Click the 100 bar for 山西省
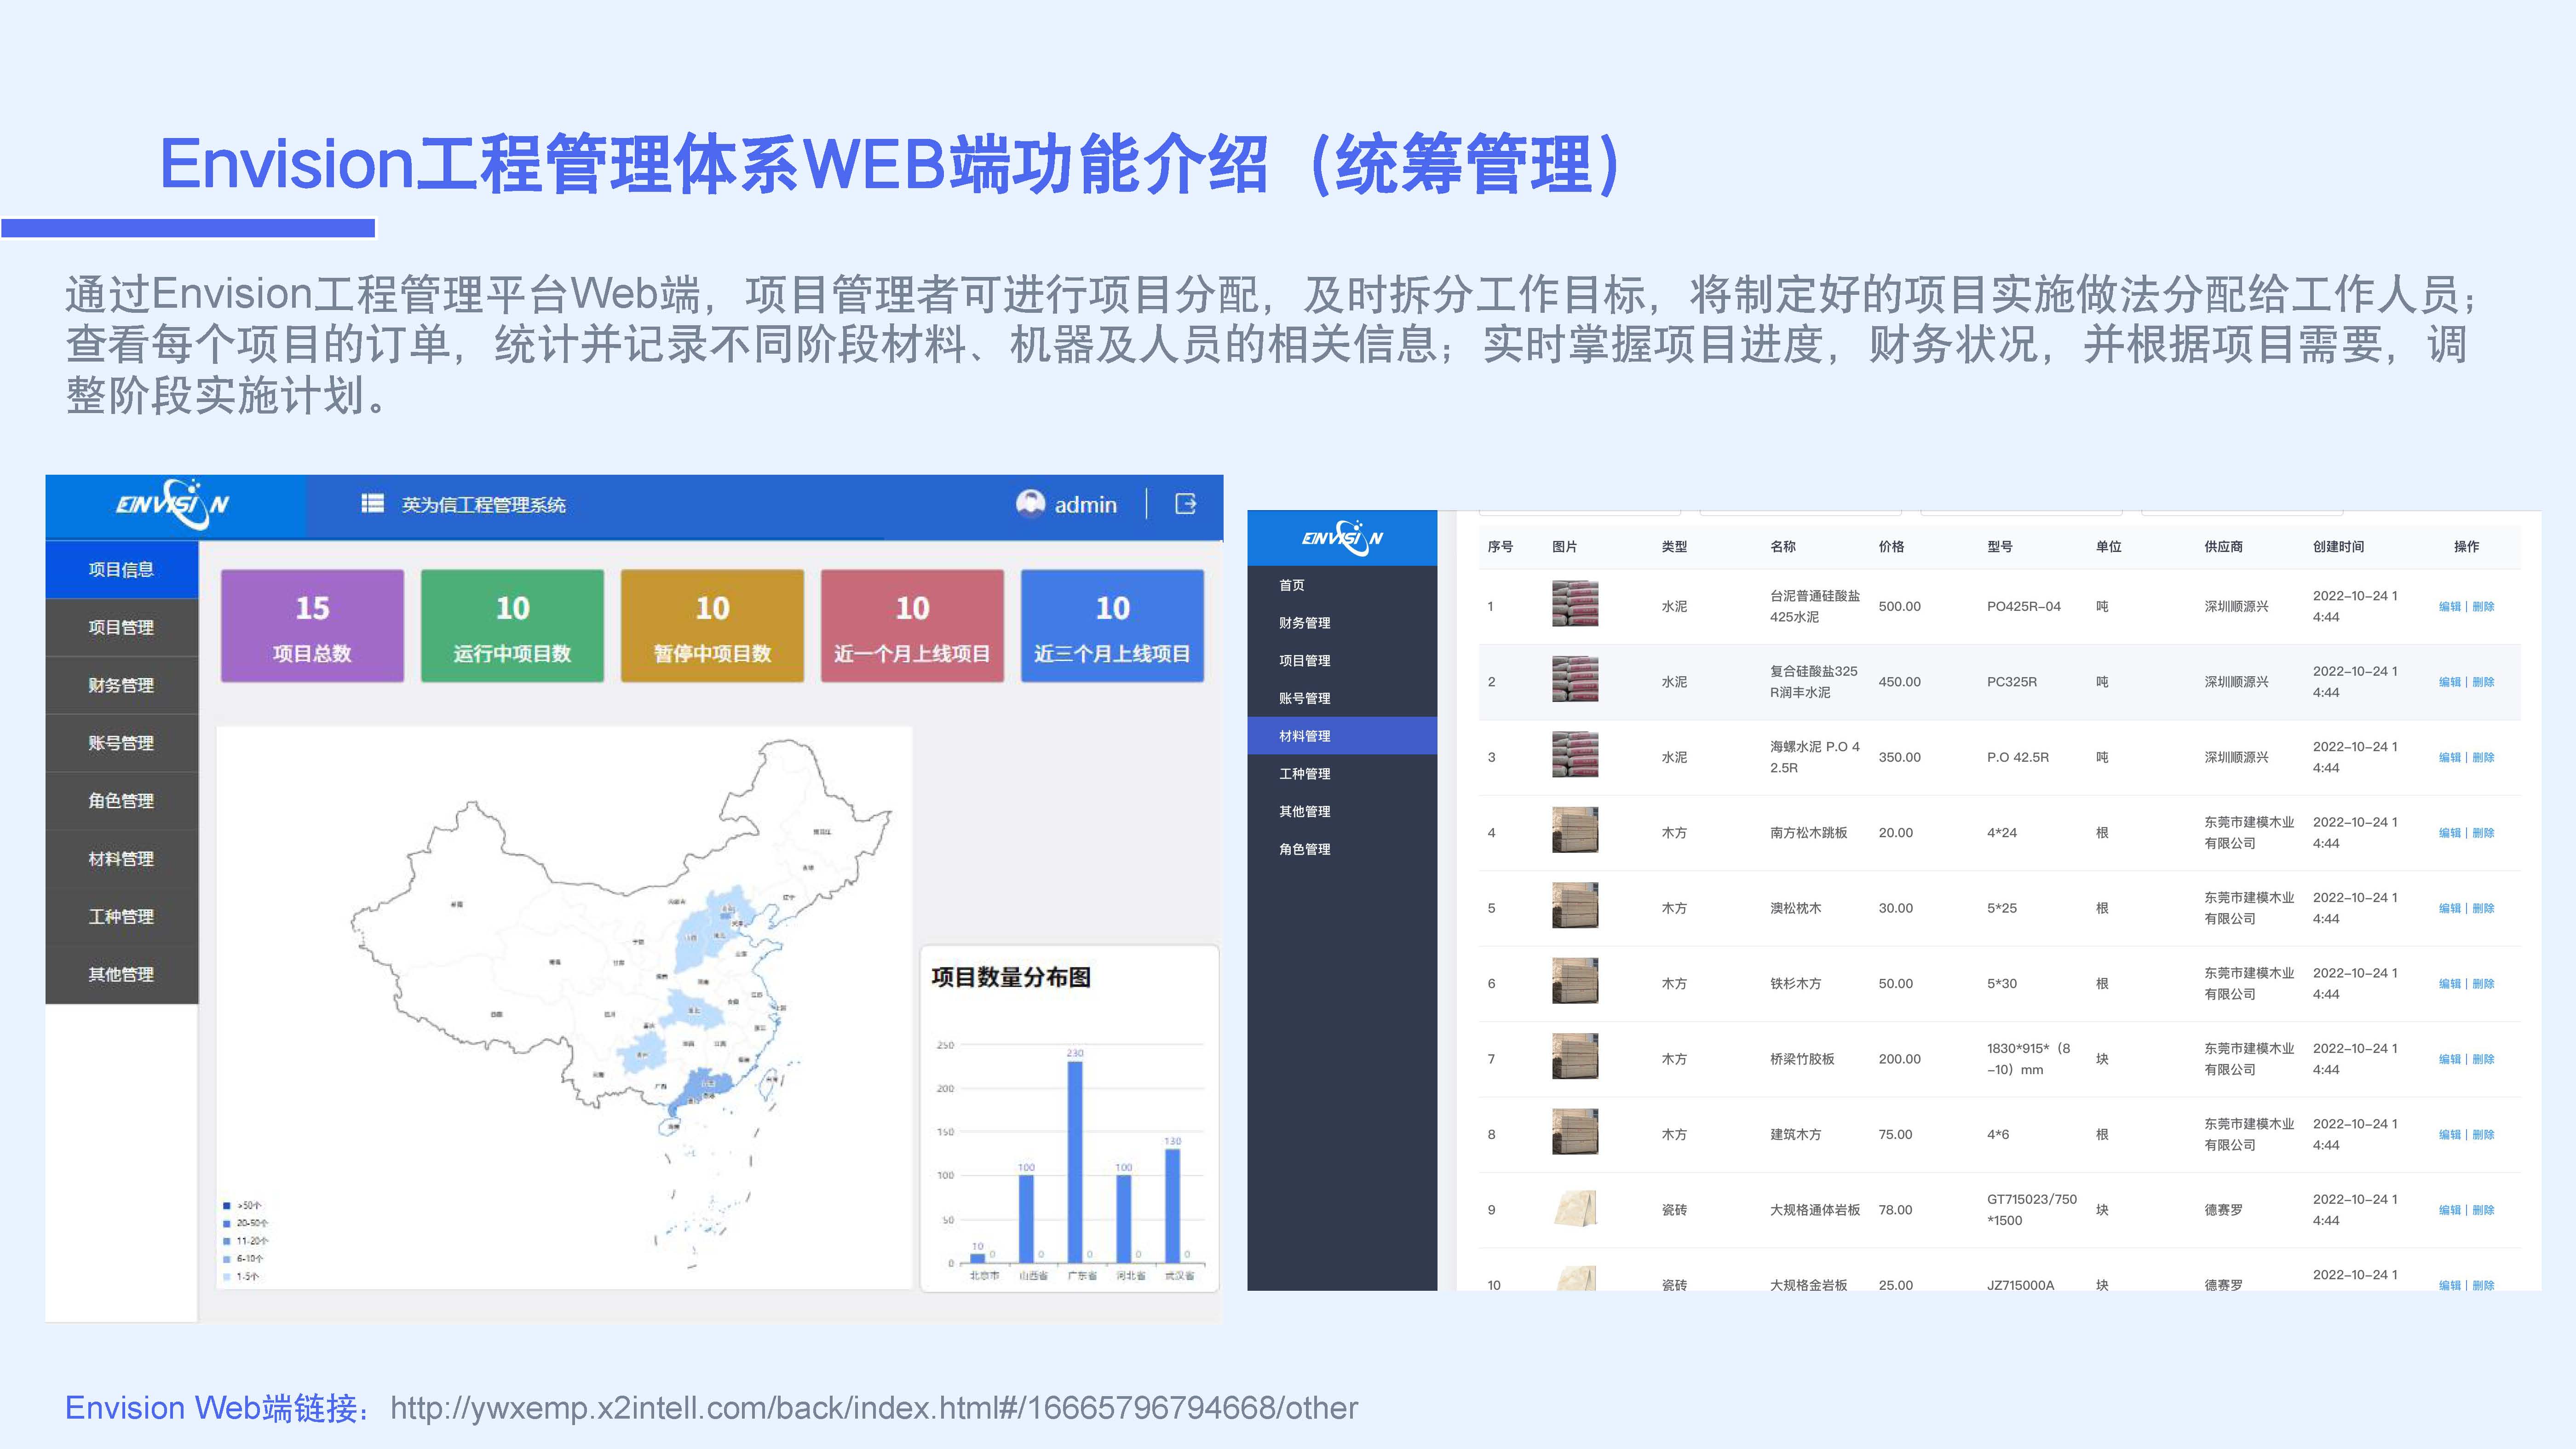This screenshot has width=2576, height=1449. coord(1026,1219)
